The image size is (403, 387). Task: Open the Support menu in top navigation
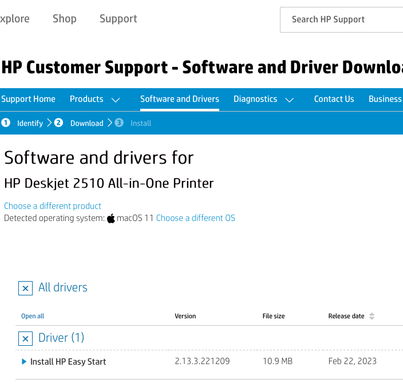click(x=118, y=19)
